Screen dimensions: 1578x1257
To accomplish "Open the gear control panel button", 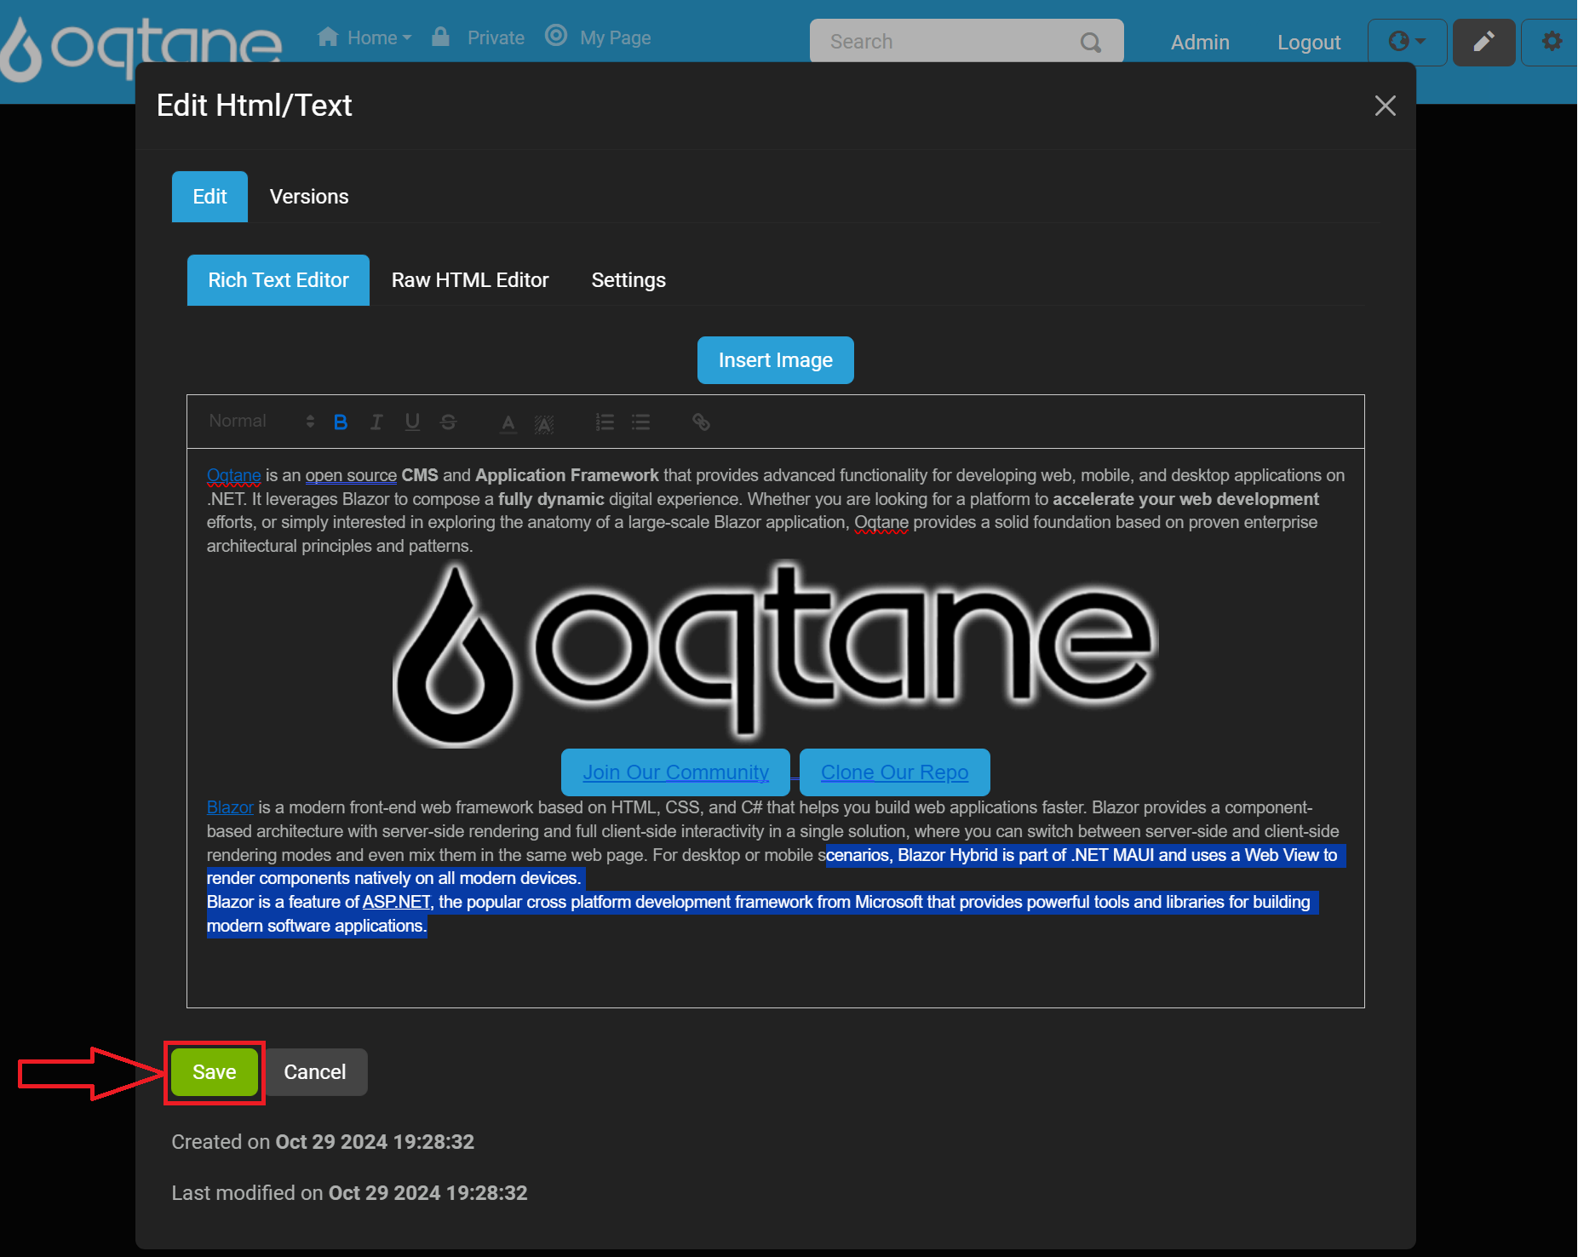I will [1551, 42].
